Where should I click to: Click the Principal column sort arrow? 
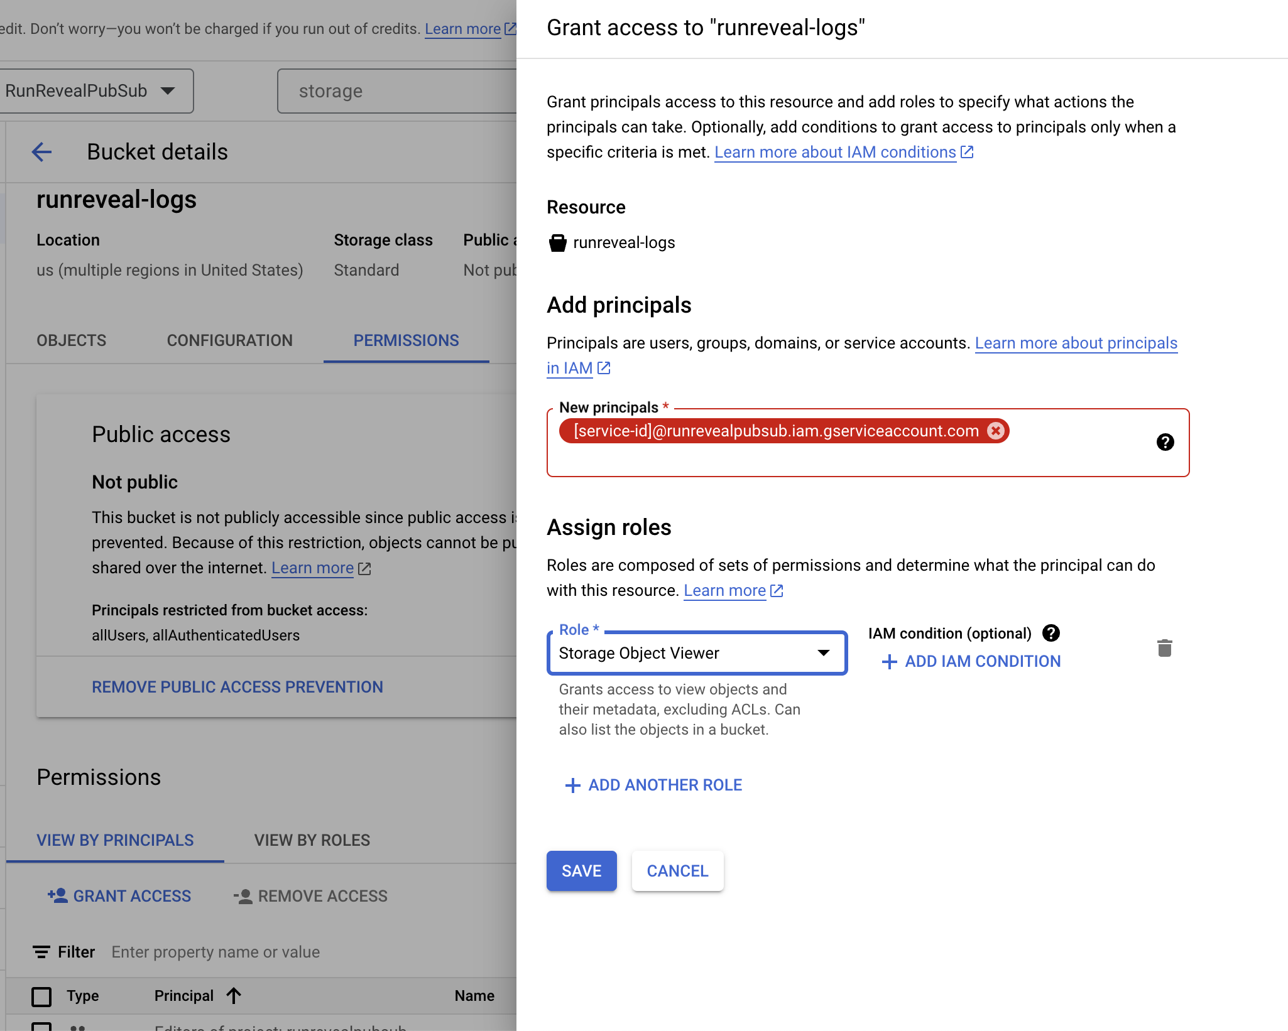point(234,995)
